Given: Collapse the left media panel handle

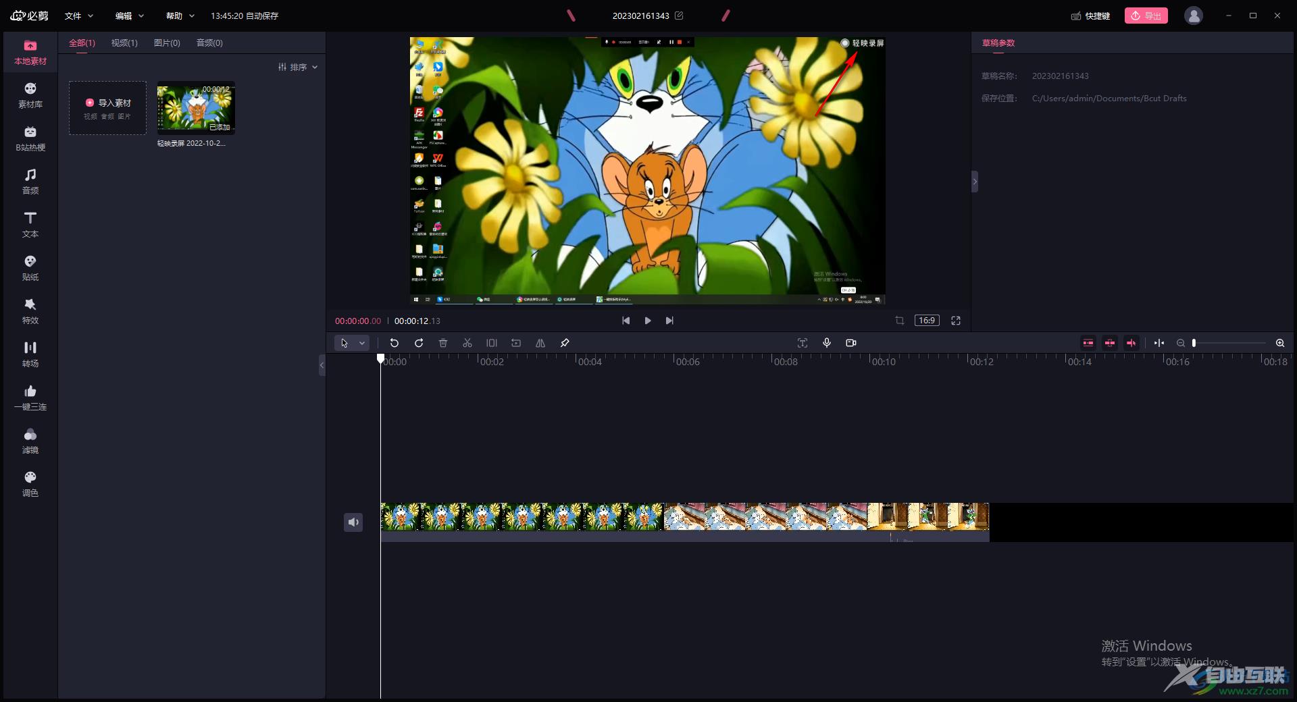Looking at the screenshot, I should pos(322,365).
